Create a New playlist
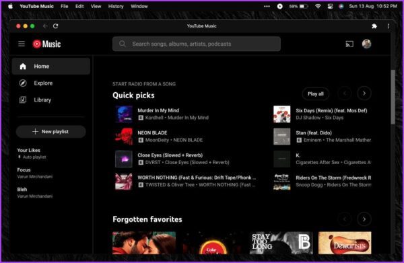Viewport: 404px width, 263px height. point(51,132)
